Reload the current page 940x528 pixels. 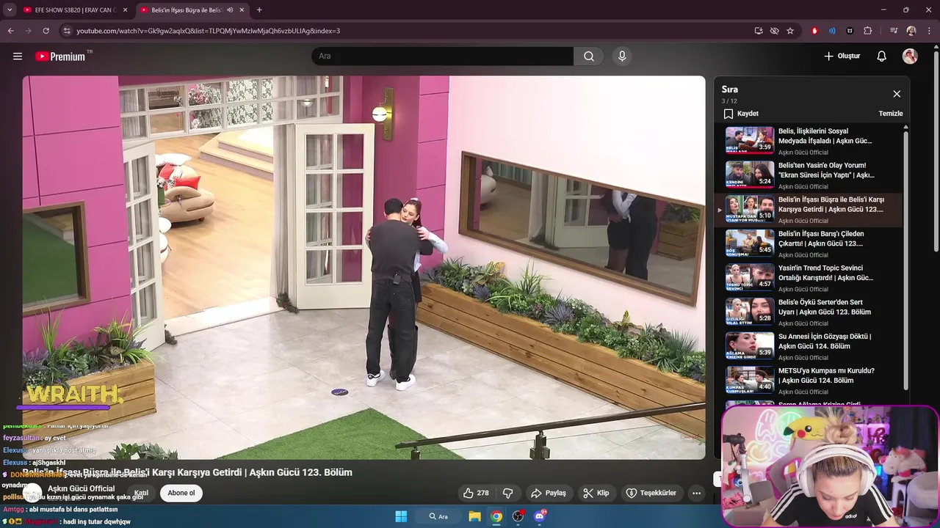coord(46,31)
